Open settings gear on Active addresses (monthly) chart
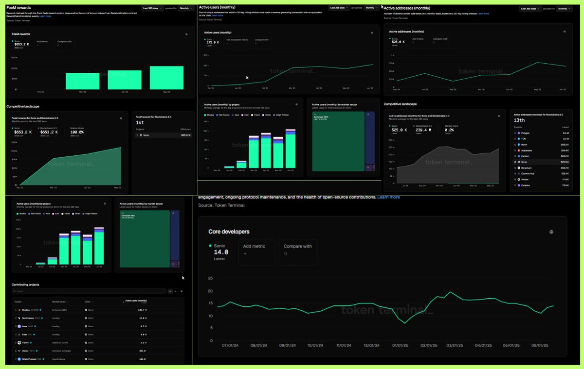The image size is (584, 369). [x=565, y=32]
